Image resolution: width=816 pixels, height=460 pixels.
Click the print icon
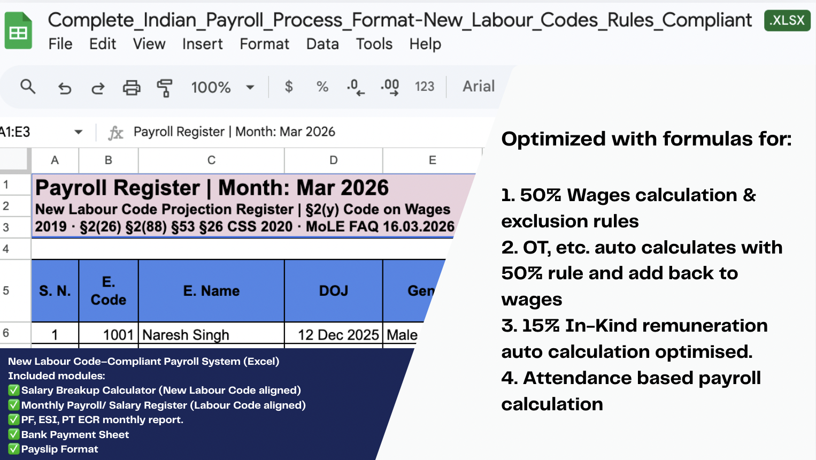tap(132, 87)
